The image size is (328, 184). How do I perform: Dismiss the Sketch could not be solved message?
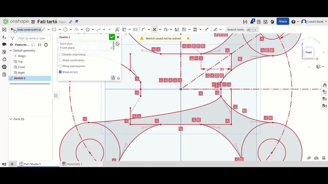pos(188,38)
